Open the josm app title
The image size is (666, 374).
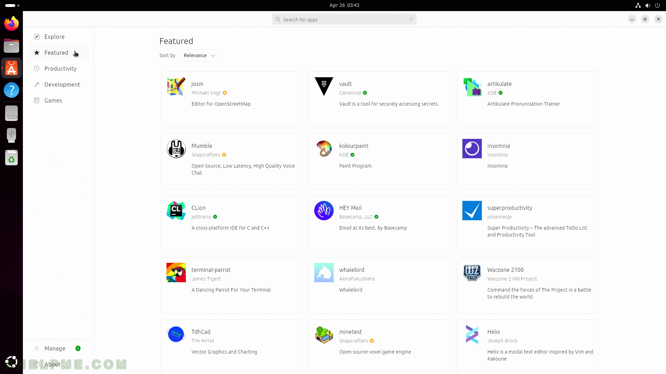pyautogui.click(x=197, y=84)
